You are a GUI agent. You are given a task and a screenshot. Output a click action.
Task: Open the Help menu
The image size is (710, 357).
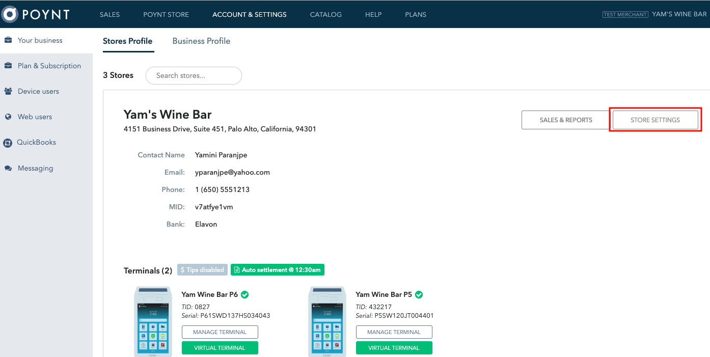373,14
